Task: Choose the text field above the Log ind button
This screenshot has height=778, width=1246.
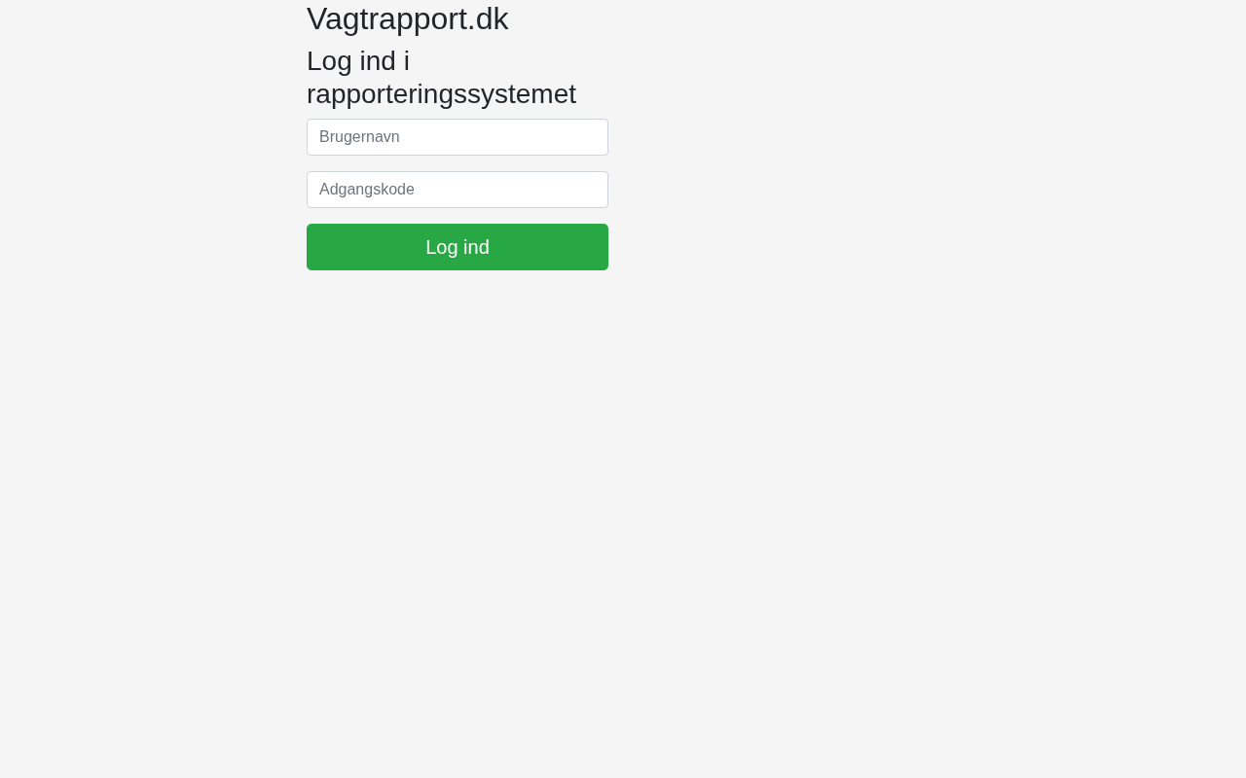Action: tap(458, 190)
